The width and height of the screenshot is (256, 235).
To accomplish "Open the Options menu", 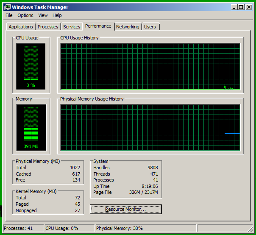I will [25, 15].
